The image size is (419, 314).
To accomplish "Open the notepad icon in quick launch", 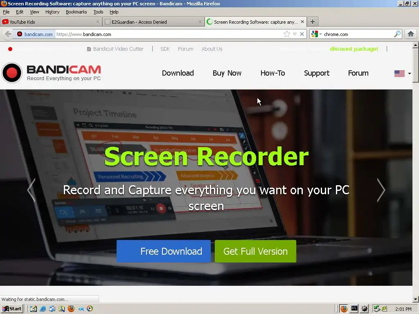I will tap(34, 309).
